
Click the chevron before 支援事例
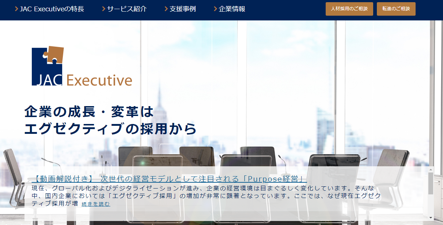click(166, 9)
